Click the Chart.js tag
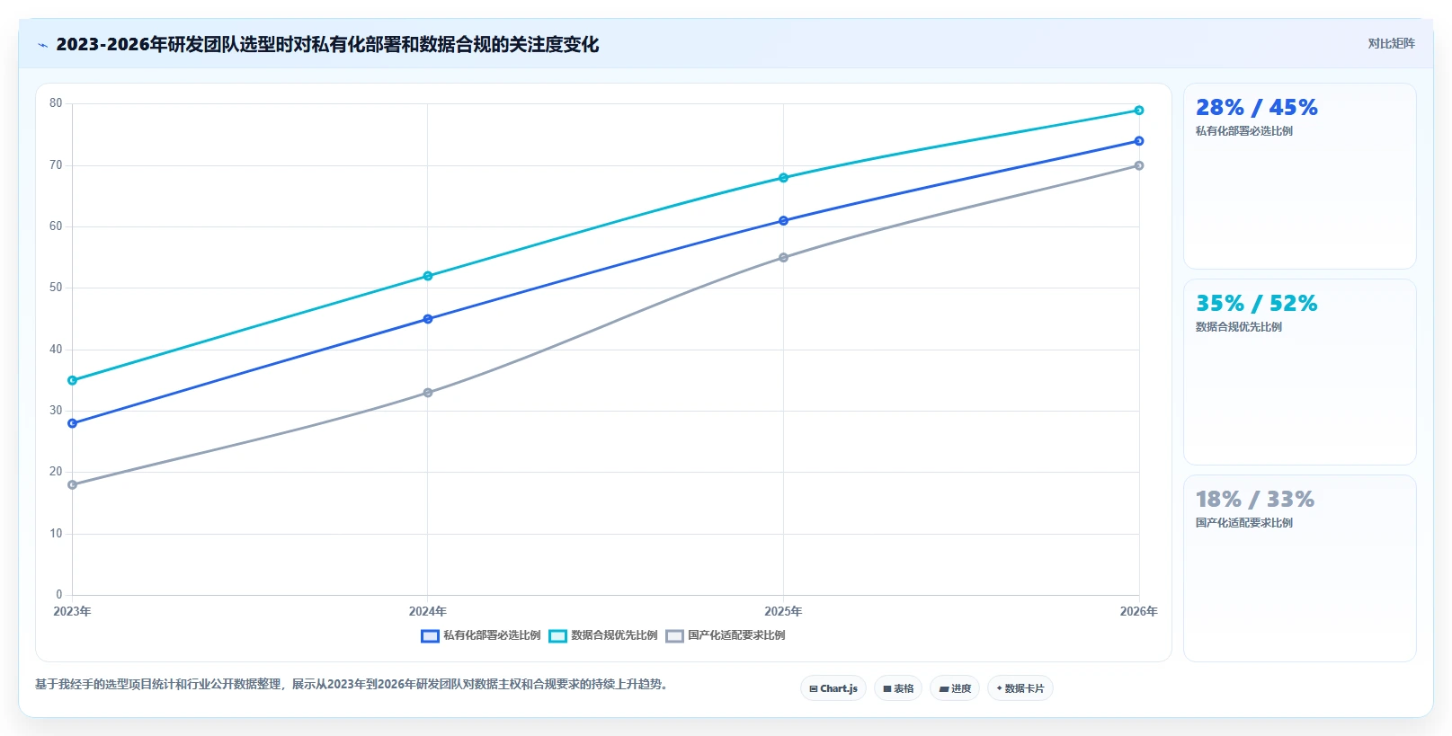Image resolution: width=1452 pixels, height=736 pixels. click(x=833, y=688)
